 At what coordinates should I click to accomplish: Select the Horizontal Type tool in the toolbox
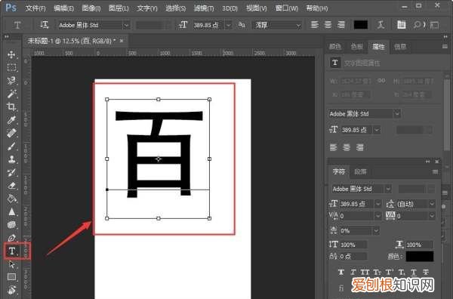12,251
